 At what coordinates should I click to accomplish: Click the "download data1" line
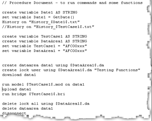tap(19, 75)
